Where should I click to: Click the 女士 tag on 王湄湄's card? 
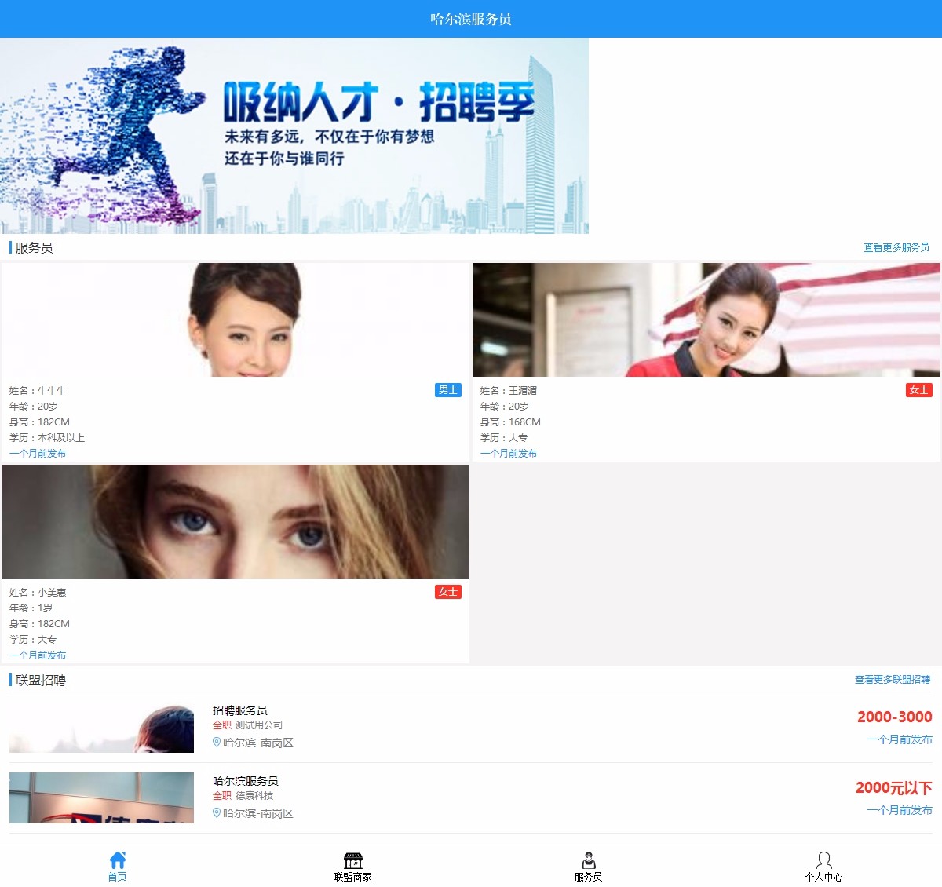click(918, 390)
